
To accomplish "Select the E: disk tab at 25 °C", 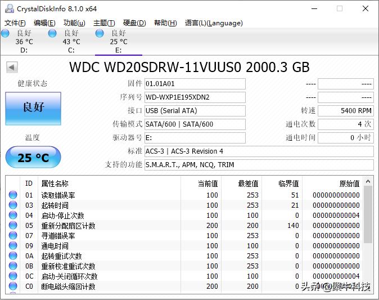I will [x=119, y=42].
